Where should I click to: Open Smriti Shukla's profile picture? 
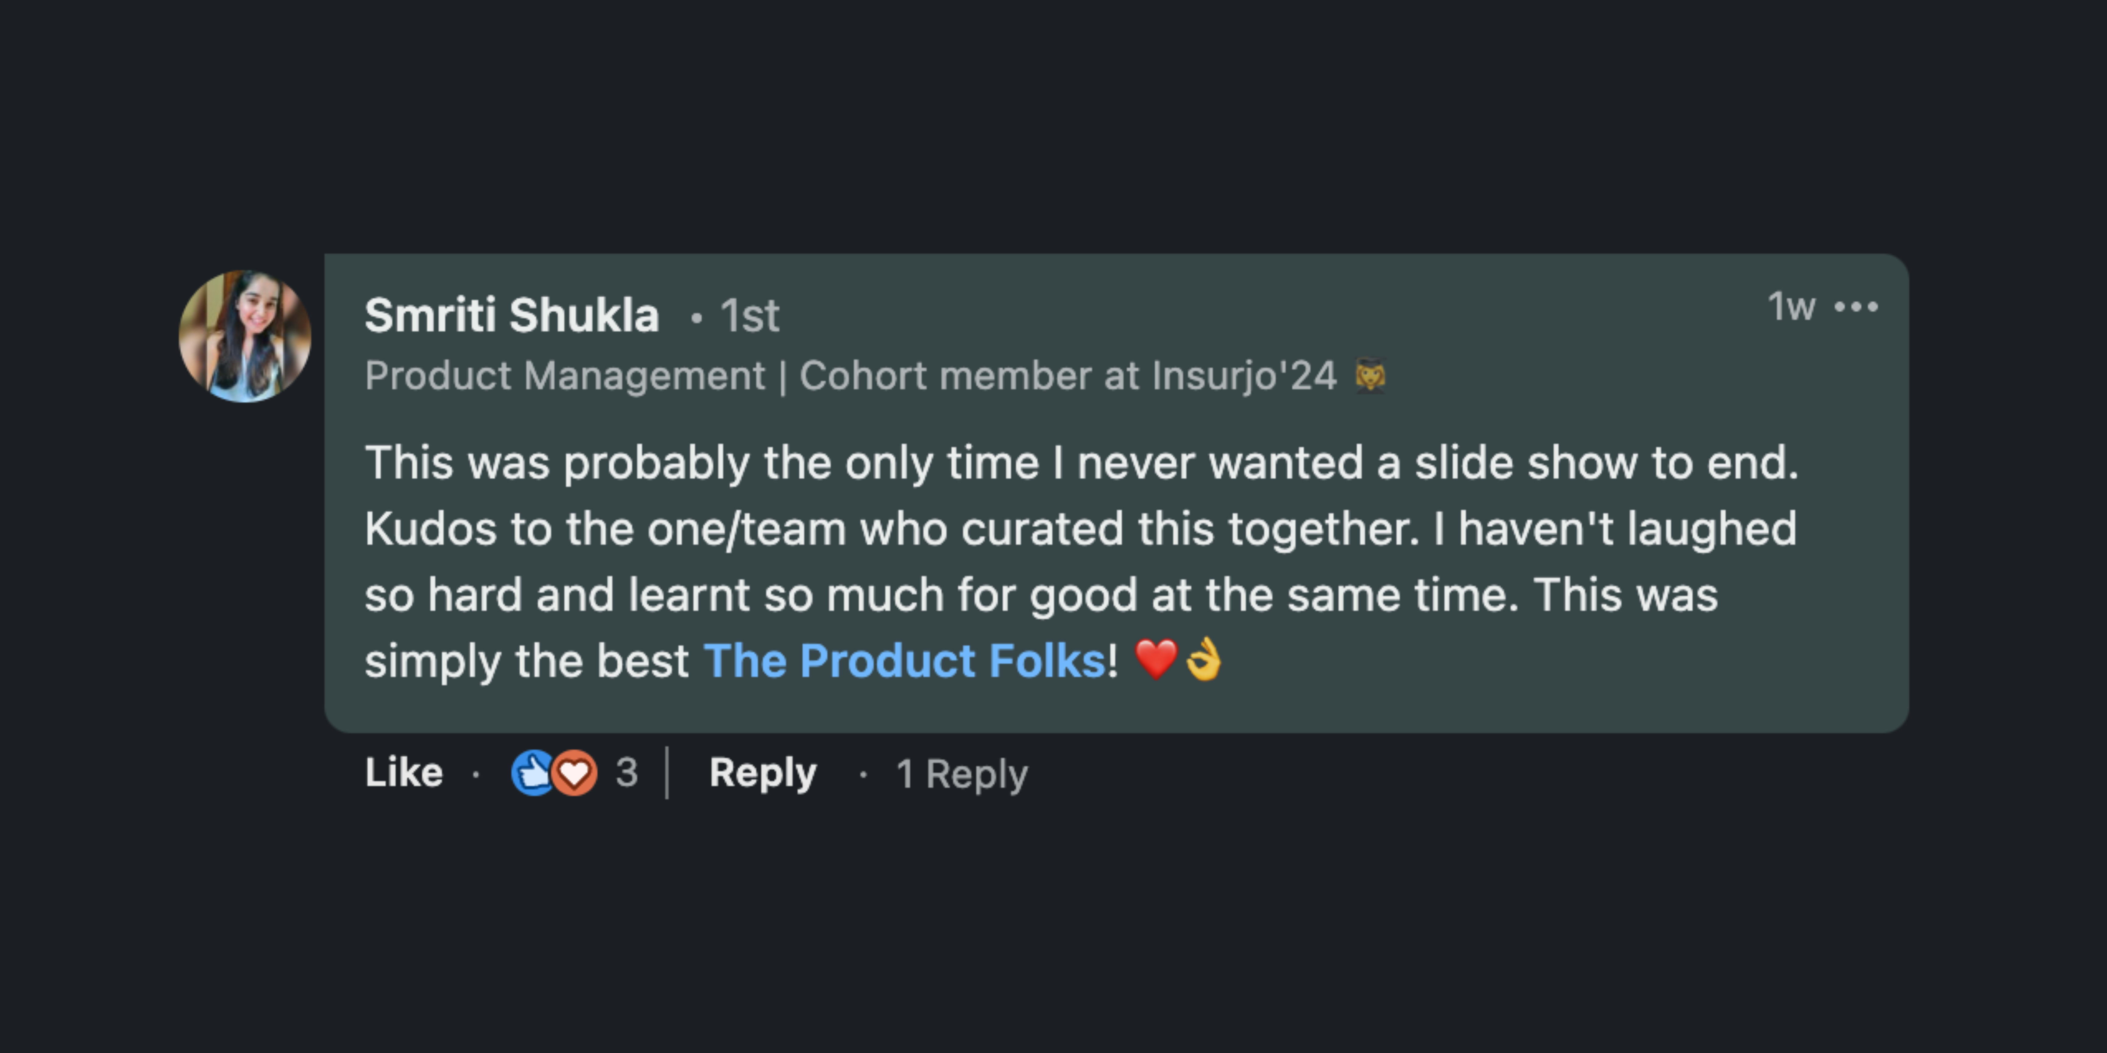pos(244,336)
